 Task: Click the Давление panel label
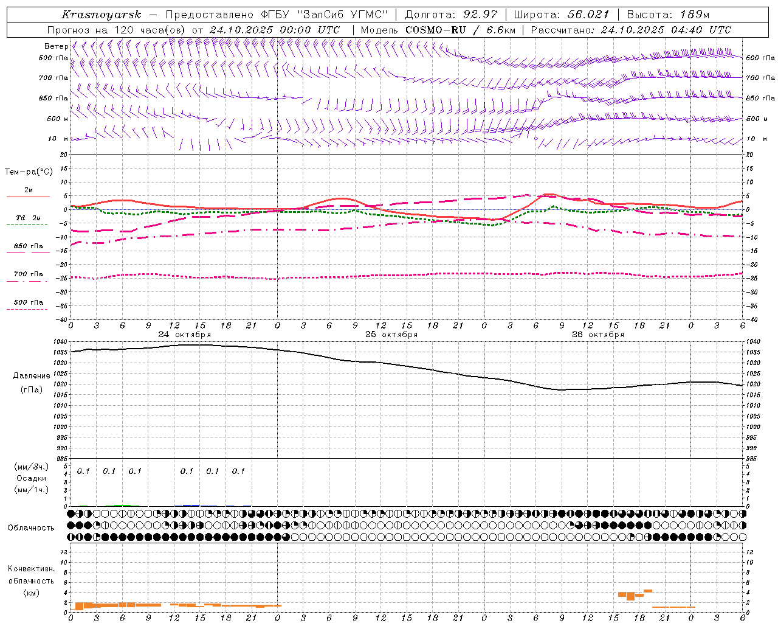[32, 376]
